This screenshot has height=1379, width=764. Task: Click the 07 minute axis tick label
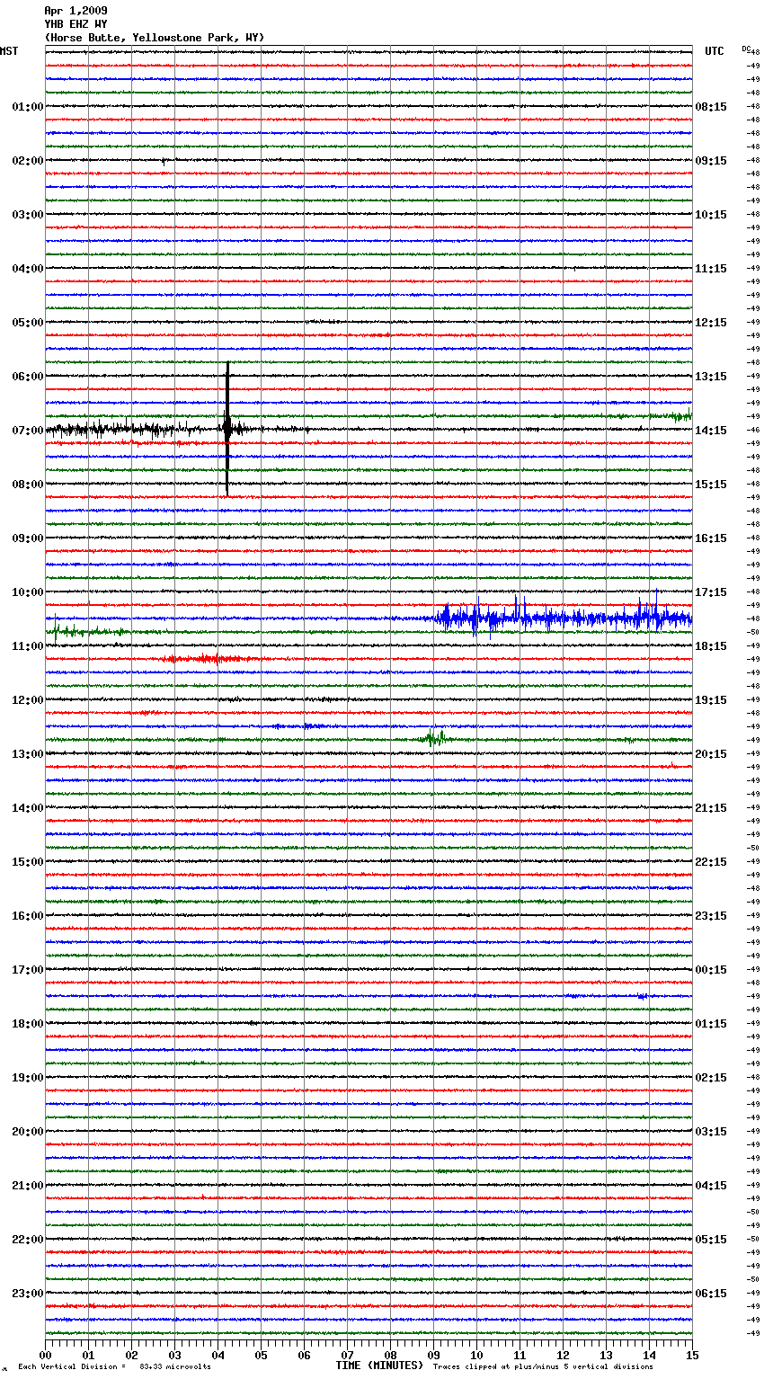pos(348,1355)
